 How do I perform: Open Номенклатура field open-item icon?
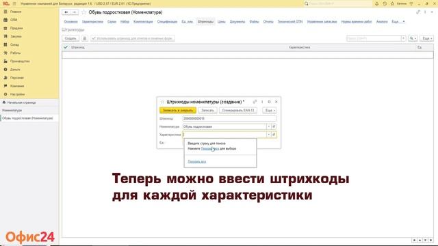tap(274, 126)
